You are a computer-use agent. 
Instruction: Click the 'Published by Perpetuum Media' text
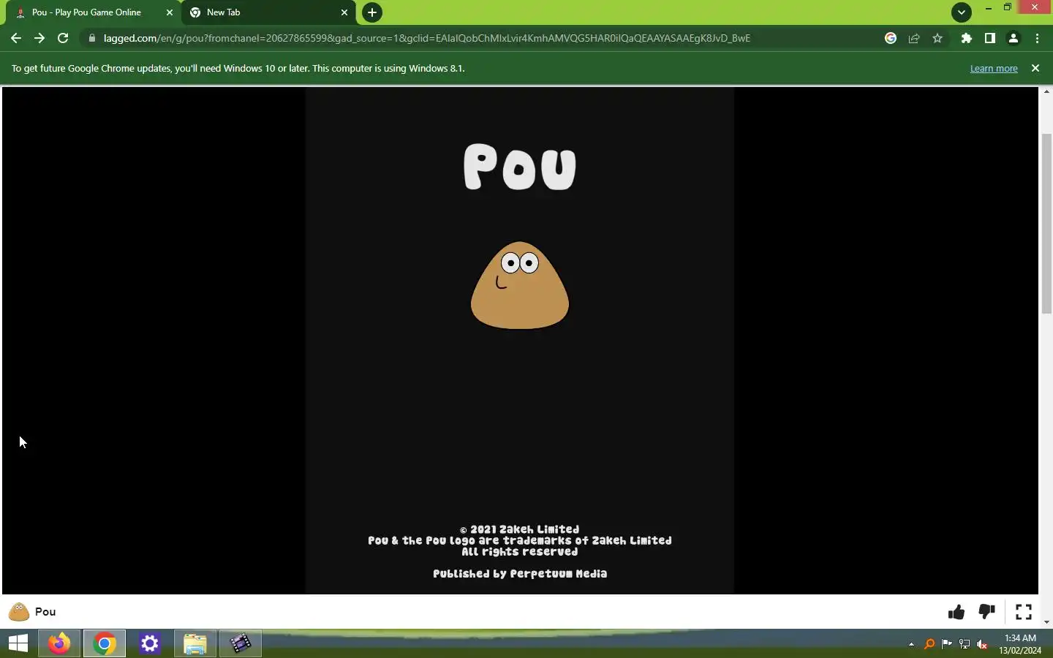pyautogui.click(x=520, y=574)
